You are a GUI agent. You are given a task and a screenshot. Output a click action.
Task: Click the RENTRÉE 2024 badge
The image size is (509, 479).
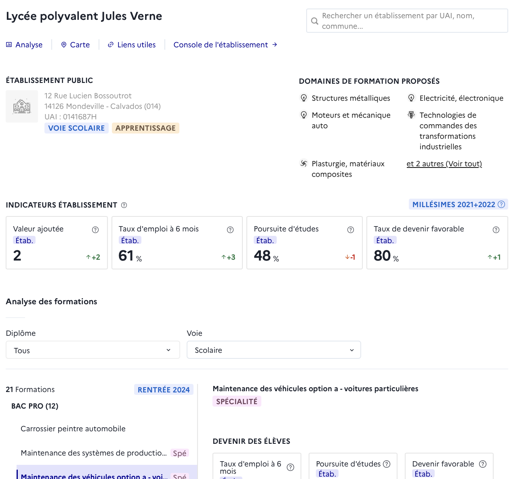[164, 390]
